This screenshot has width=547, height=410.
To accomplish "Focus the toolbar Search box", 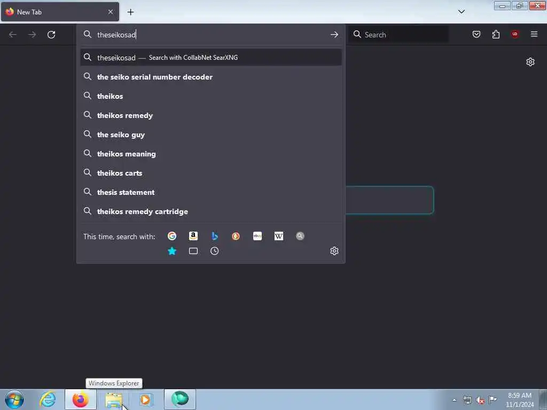I will 400,35.
